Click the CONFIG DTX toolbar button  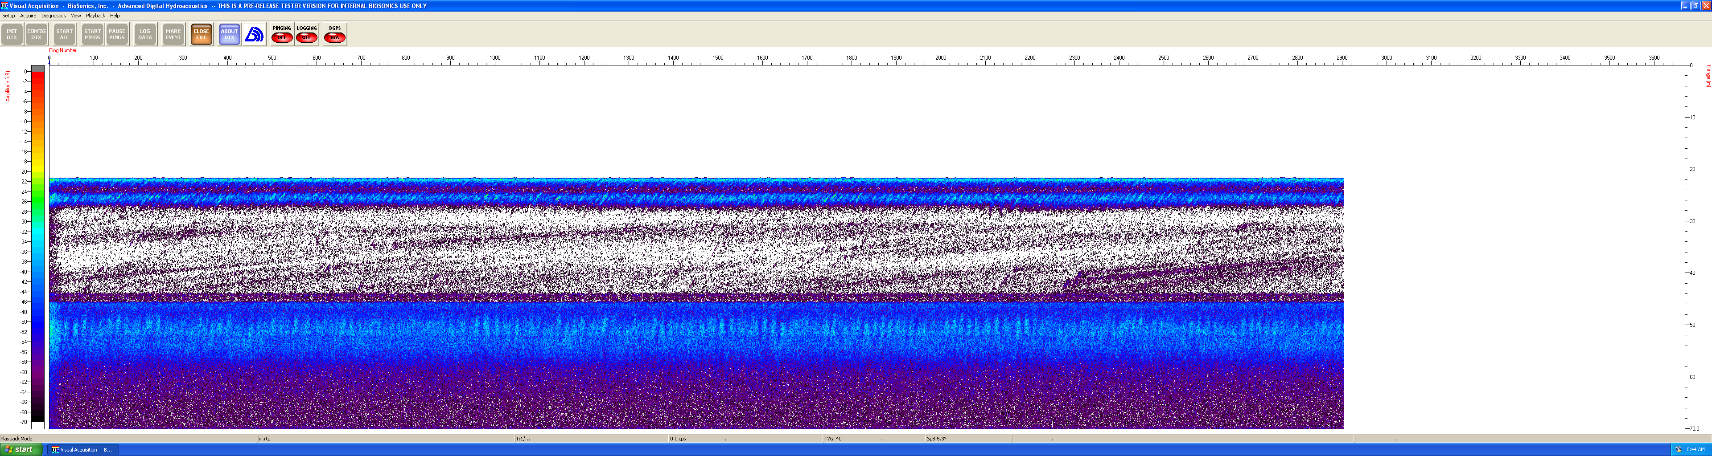(x=37, y=35)
